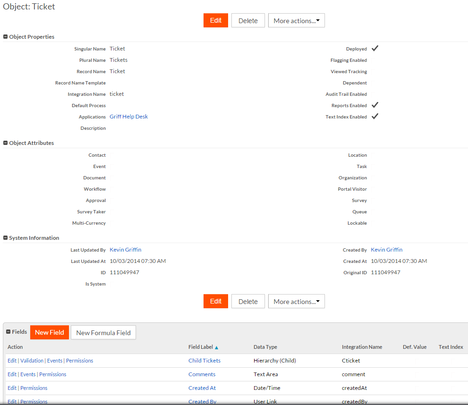The height and width of the screenshot is (405, 468).
Task: Open the Griff Help Desk application link
Action: [x=128, y=117]
